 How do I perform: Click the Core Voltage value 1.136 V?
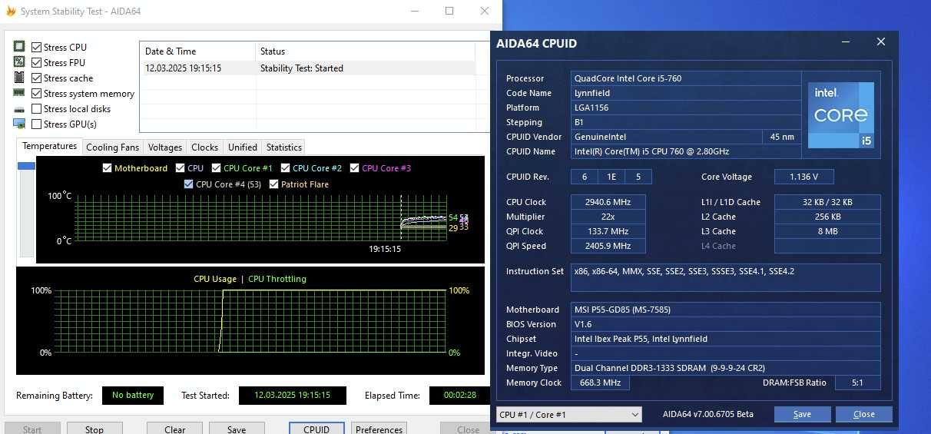coord(803,177)
